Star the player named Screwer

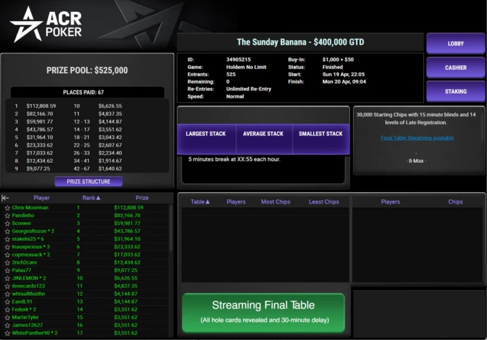pyautogui.click(x=7, y=223)
